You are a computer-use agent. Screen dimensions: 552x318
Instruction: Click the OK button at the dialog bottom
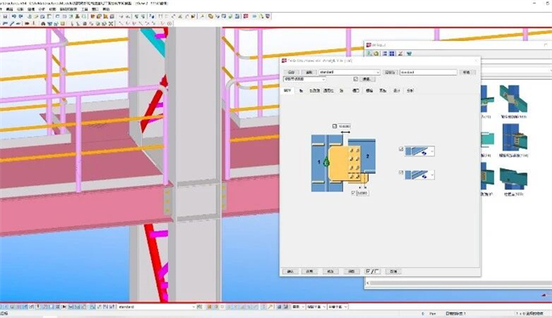pos(290,271)
